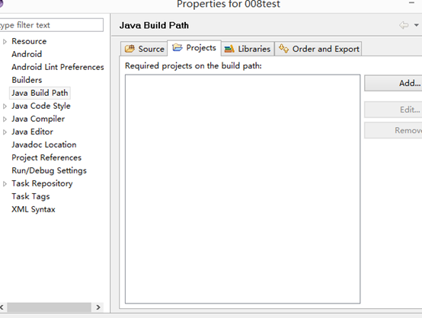The image size is (422, 318).
Task: Click the Projects tab folder icon
Action: 177,48
